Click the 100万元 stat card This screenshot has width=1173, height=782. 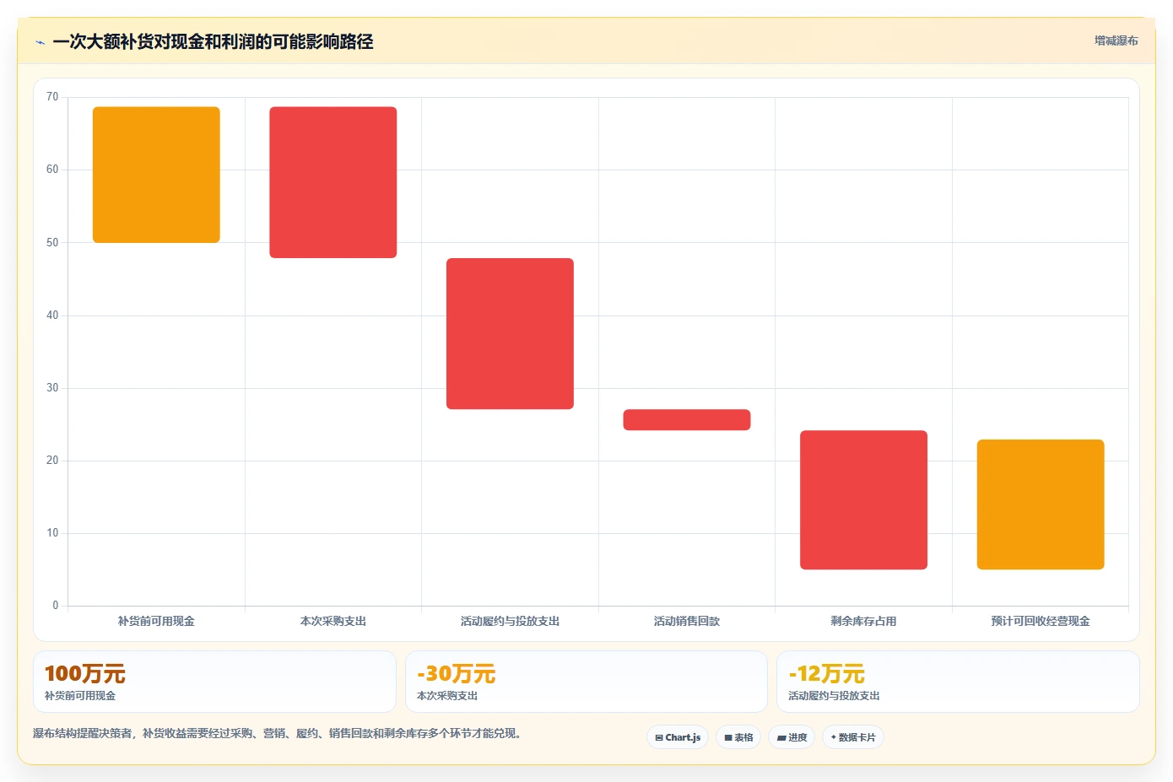tap(214, 682)
